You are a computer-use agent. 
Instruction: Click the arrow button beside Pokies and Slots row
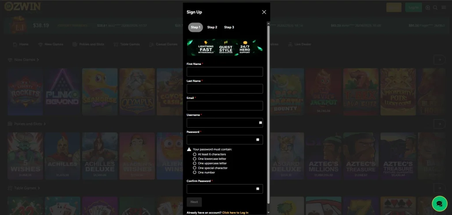(x=439, y=124)
